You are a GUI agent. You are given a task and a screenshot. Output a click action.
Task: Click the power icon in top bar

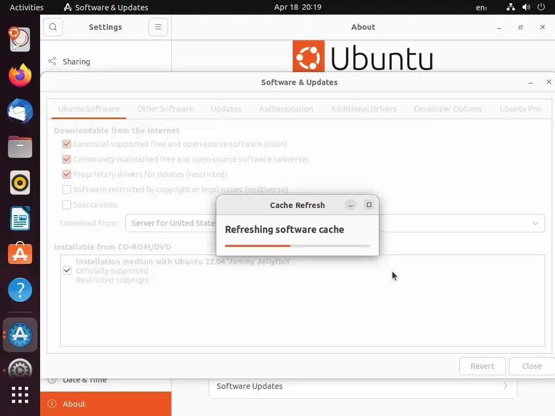541,7
